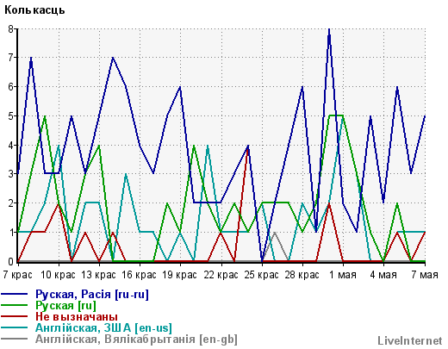Screen dimensions: 448x349
Task: Click x-axis label '22 крас'
Action: [x=221, y=275]
